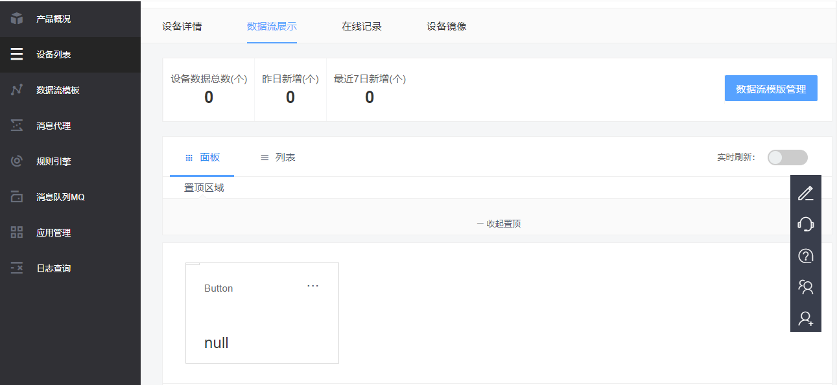The width and height of the screenshot is (837, 385).
Task: Click the 数据流模版管理 button
Action: (771, 89)
